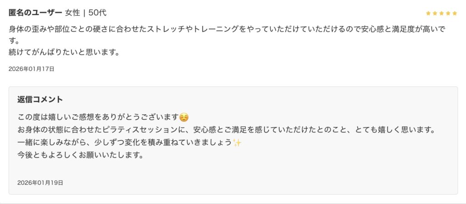
Task: Click the smiling face emoji in the reply
Action: pos(184,117)
